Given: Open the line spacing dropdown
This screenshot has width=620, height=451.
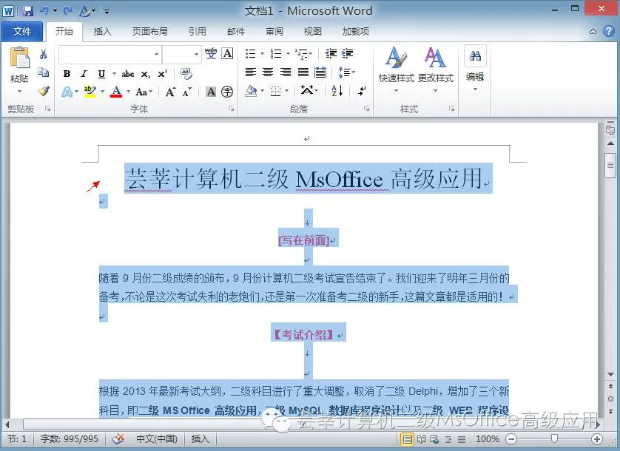Looking at the screenshot, I should click(346, 72).
